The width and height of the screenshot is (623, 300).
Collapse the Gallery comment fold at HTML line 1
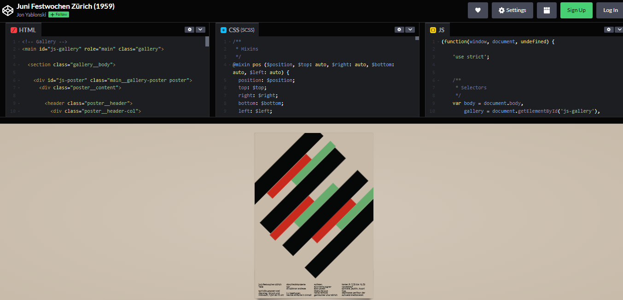pos(19,42)
